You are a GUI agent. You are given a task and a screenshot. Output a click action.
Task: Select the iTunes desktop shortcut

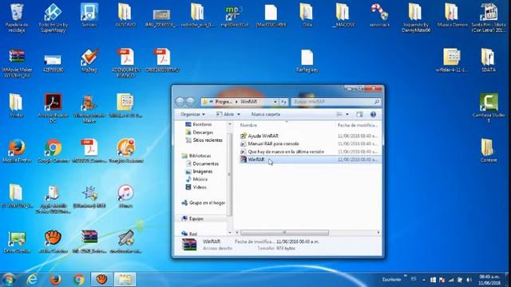pyautogui.click(x=125, y=196)
